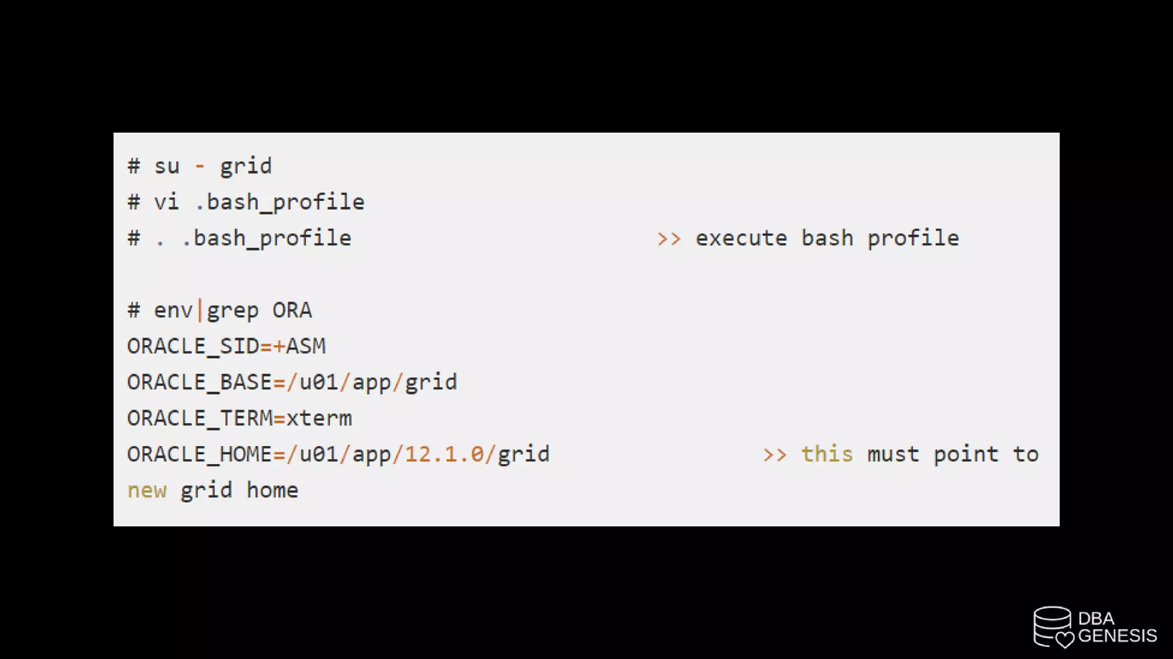Viewport: 1173px width, 659px height.
Task: Click the orange pipe symbol in env|grep
Action: coord(199,310)
